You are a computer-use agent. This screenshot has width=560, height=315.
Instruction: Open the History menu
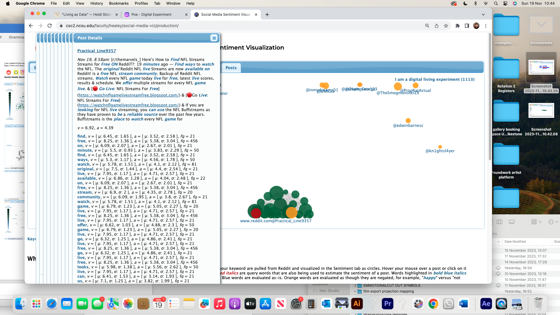point(97,3)
